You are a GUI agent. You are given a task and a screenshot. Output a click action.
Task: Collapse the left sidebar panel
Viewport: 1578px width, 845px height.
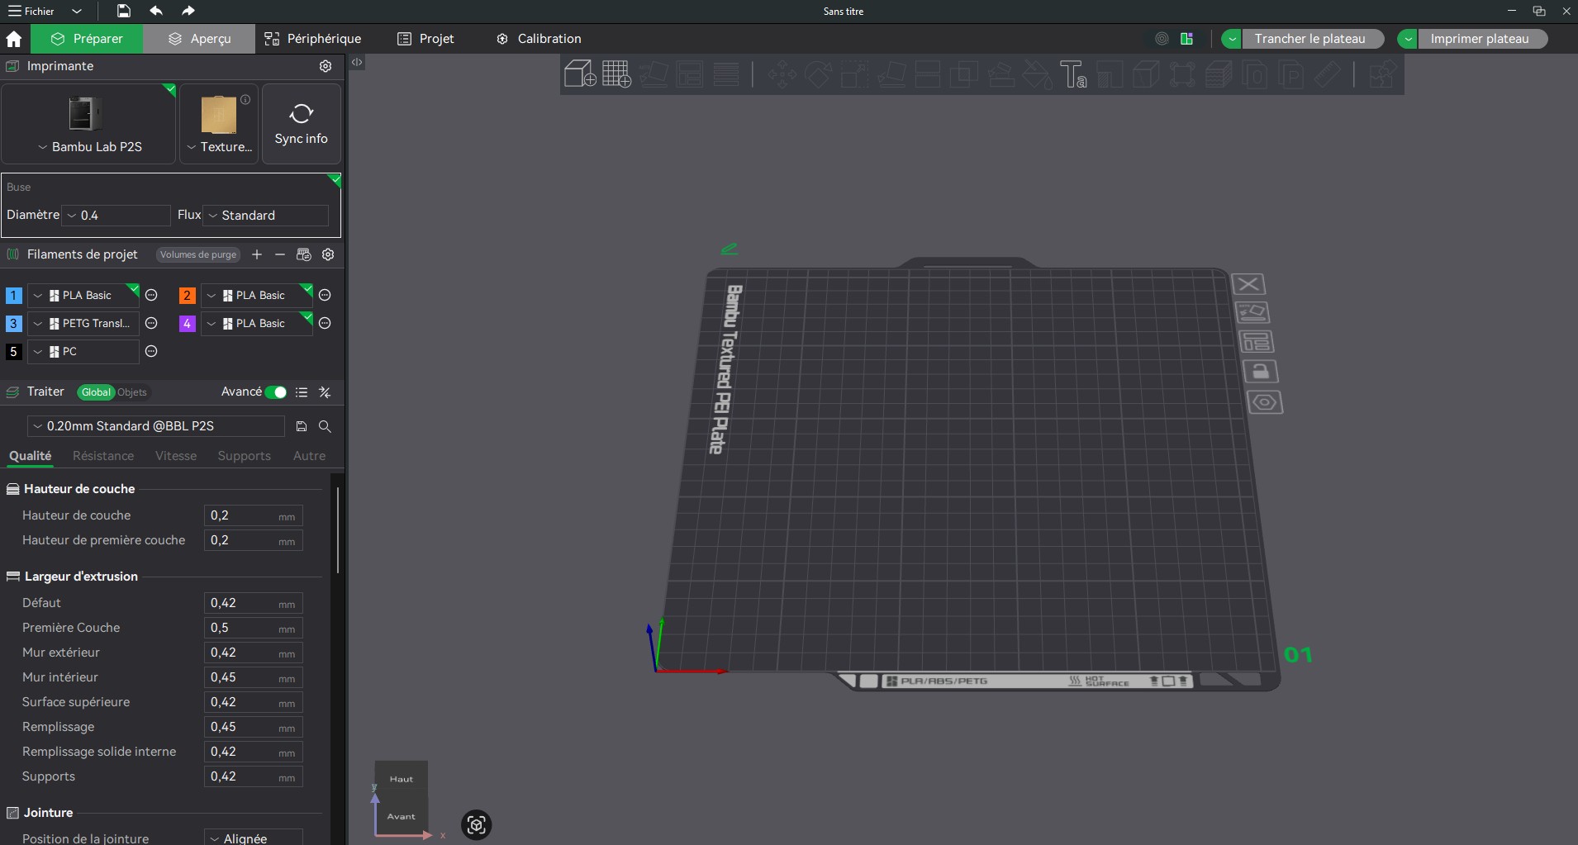357,62
